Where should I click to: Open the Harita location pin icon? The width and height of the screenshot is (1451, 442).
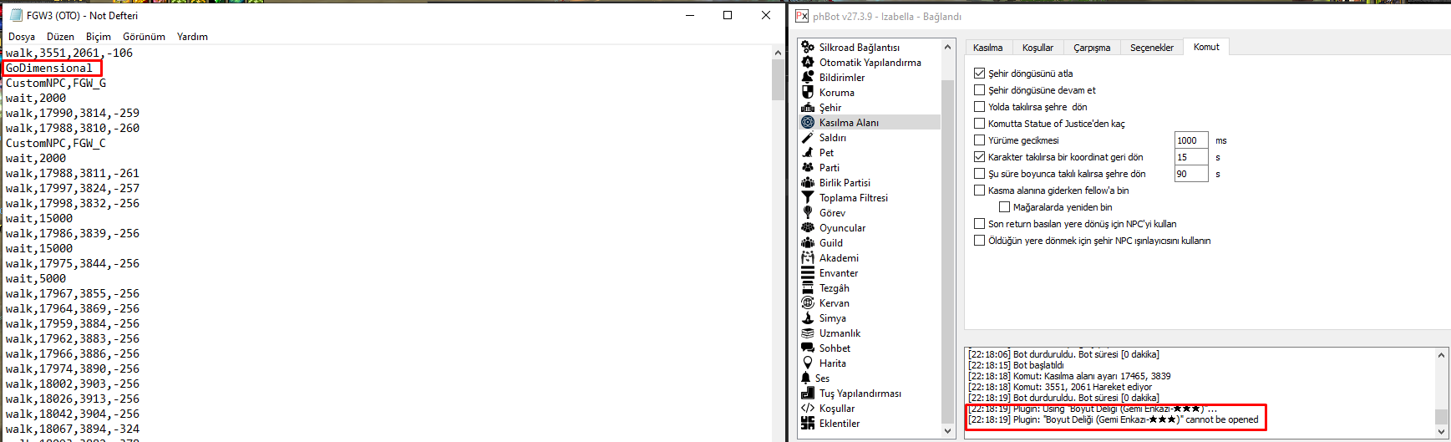pyautogui.click(x=808, y=363)
